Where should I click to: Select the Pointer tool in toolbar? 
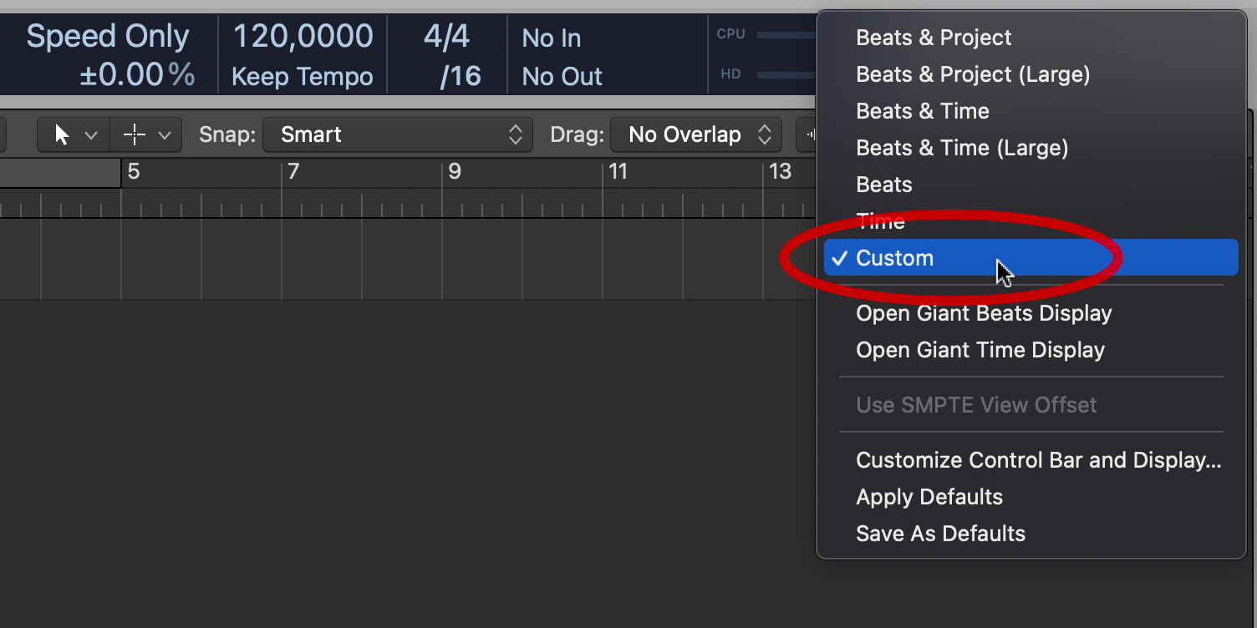pos(64,134)
